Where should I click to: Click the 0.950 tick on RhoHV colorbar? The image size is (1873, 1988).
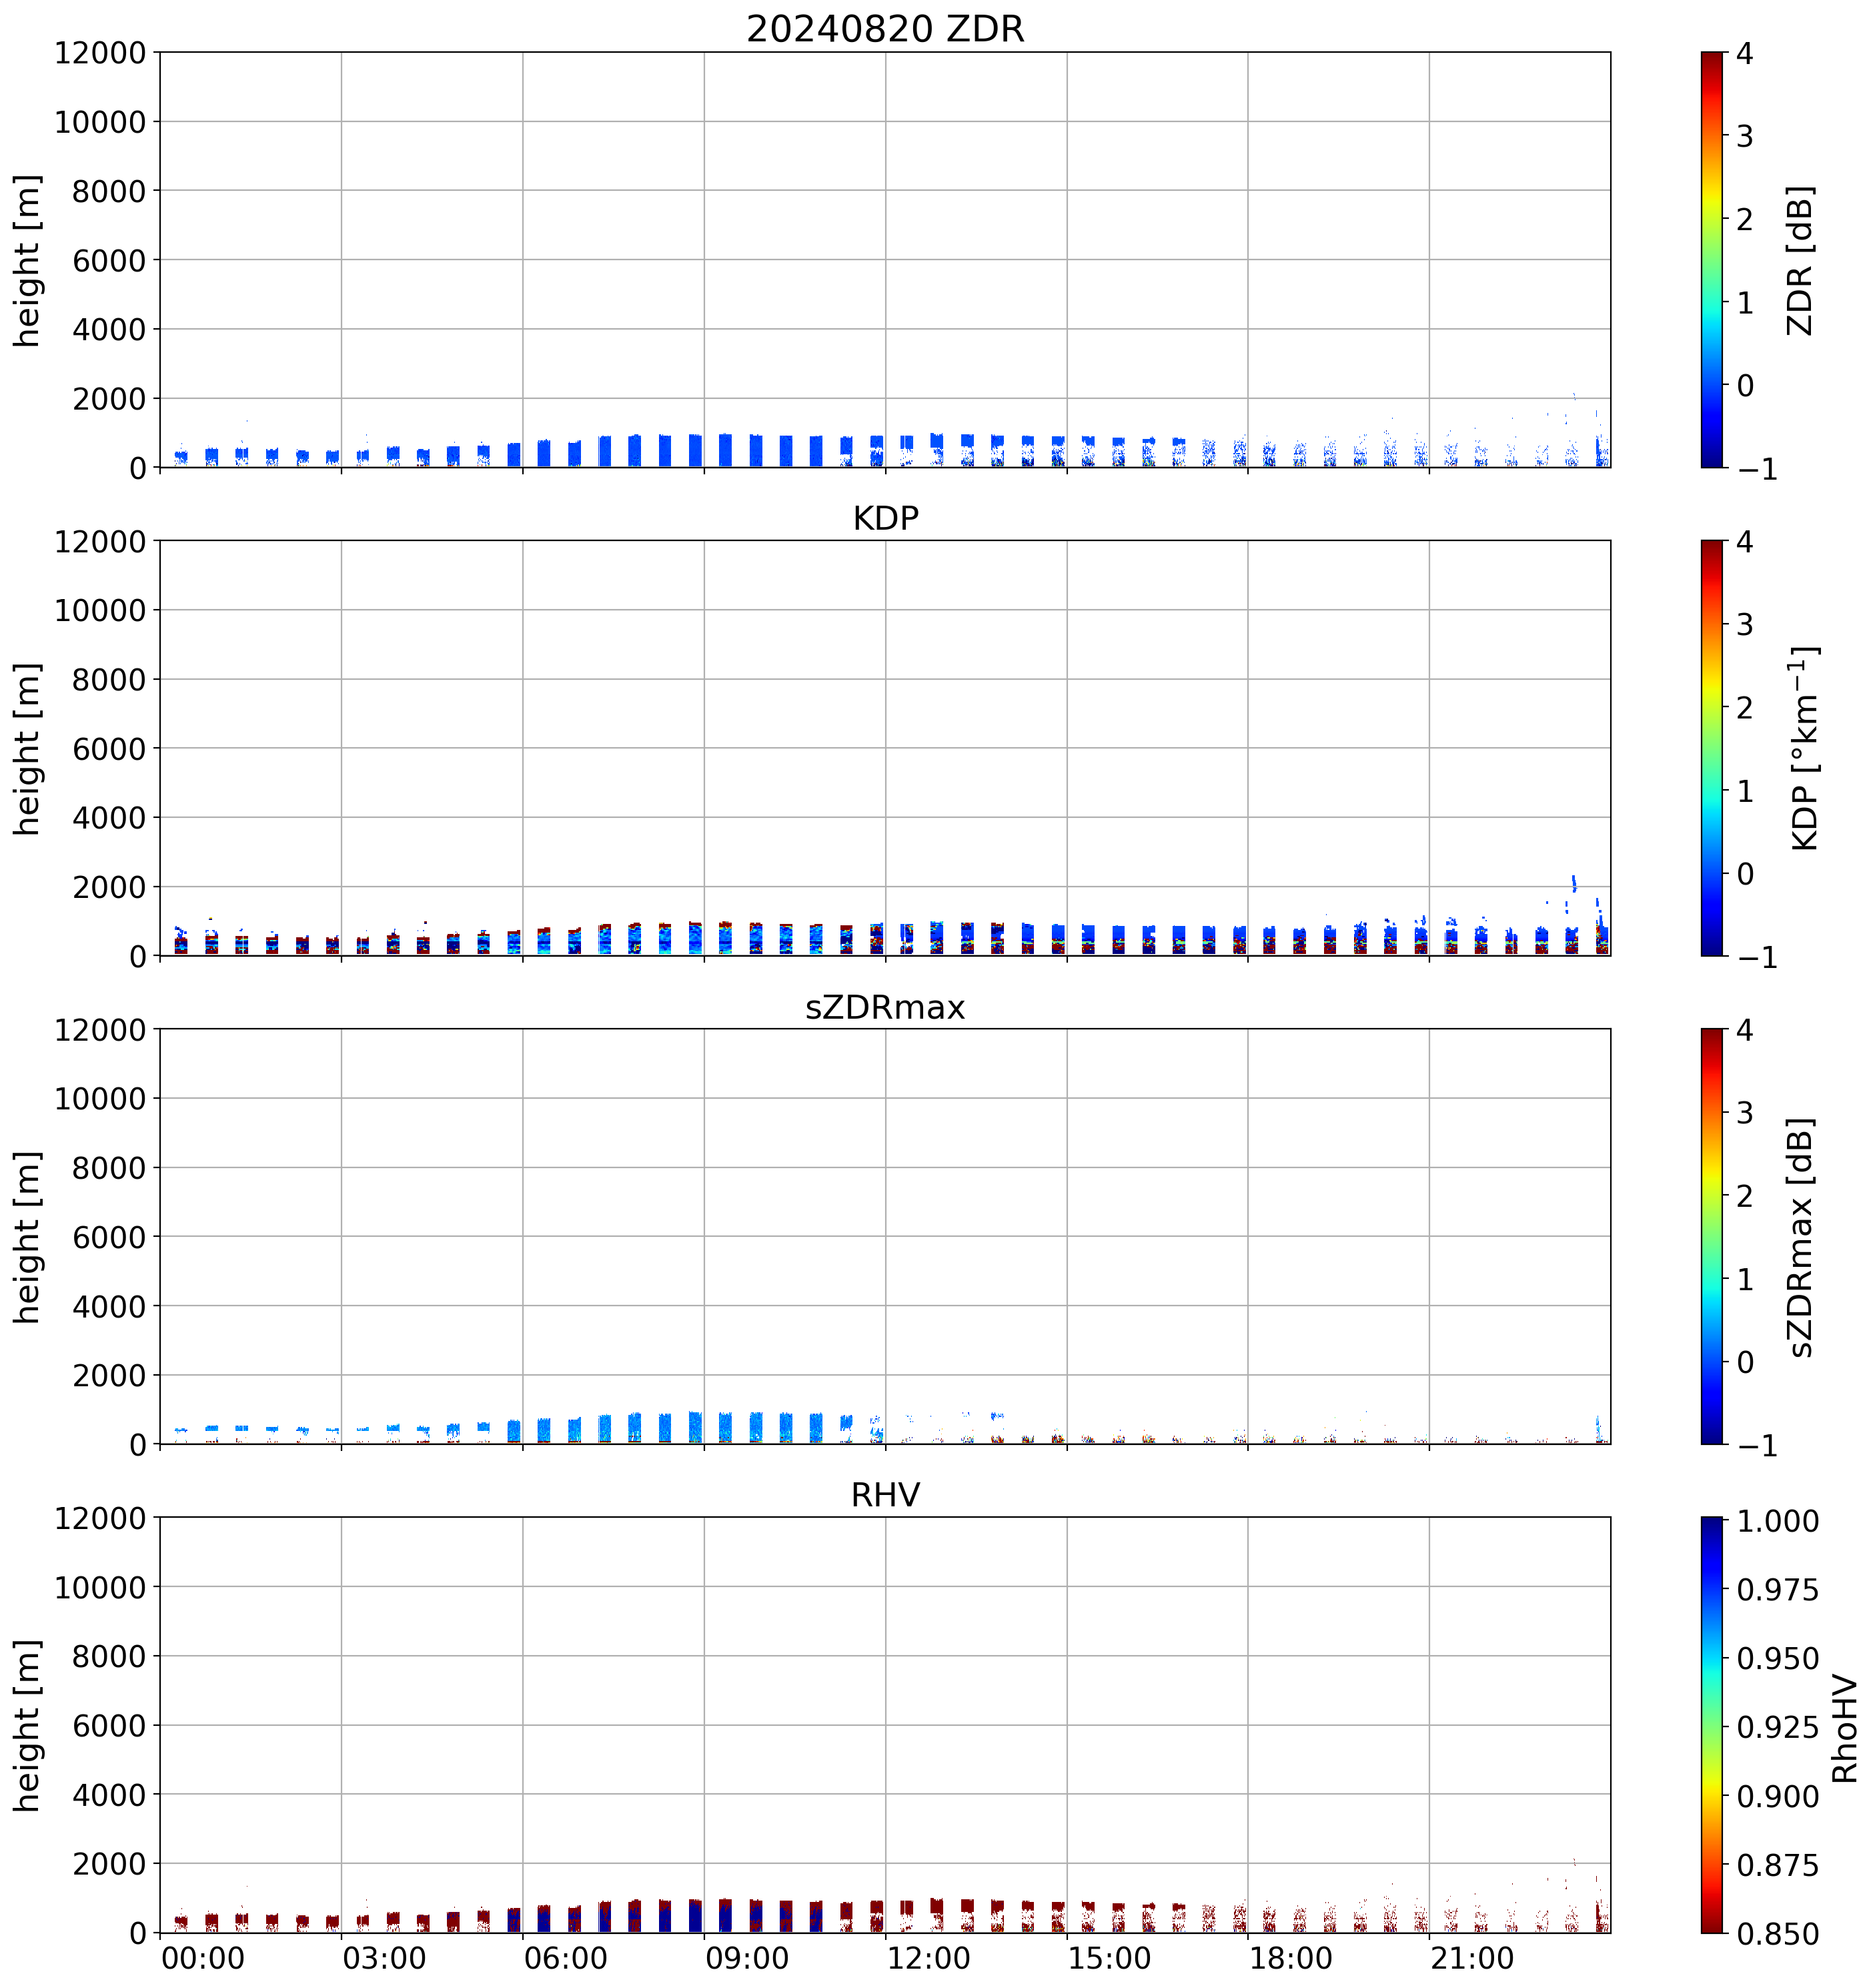tap(1777, 1659)
